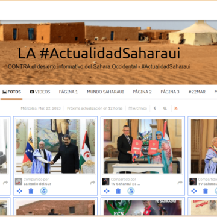Open the Venezuela handshake photo thumbnail
Viewport: 217px width, 217px height.
coord(55,146)
